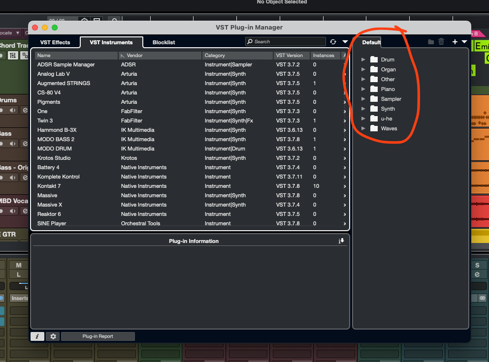Select Hammond B-3X plug-in

click(x=190, y=130)
